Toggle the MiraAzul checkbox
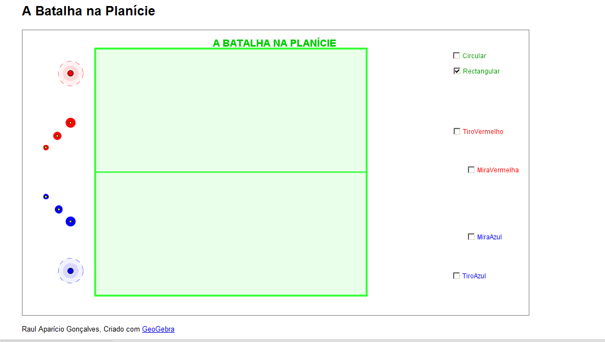Screen dimensions: 605x342 (471, 237)
